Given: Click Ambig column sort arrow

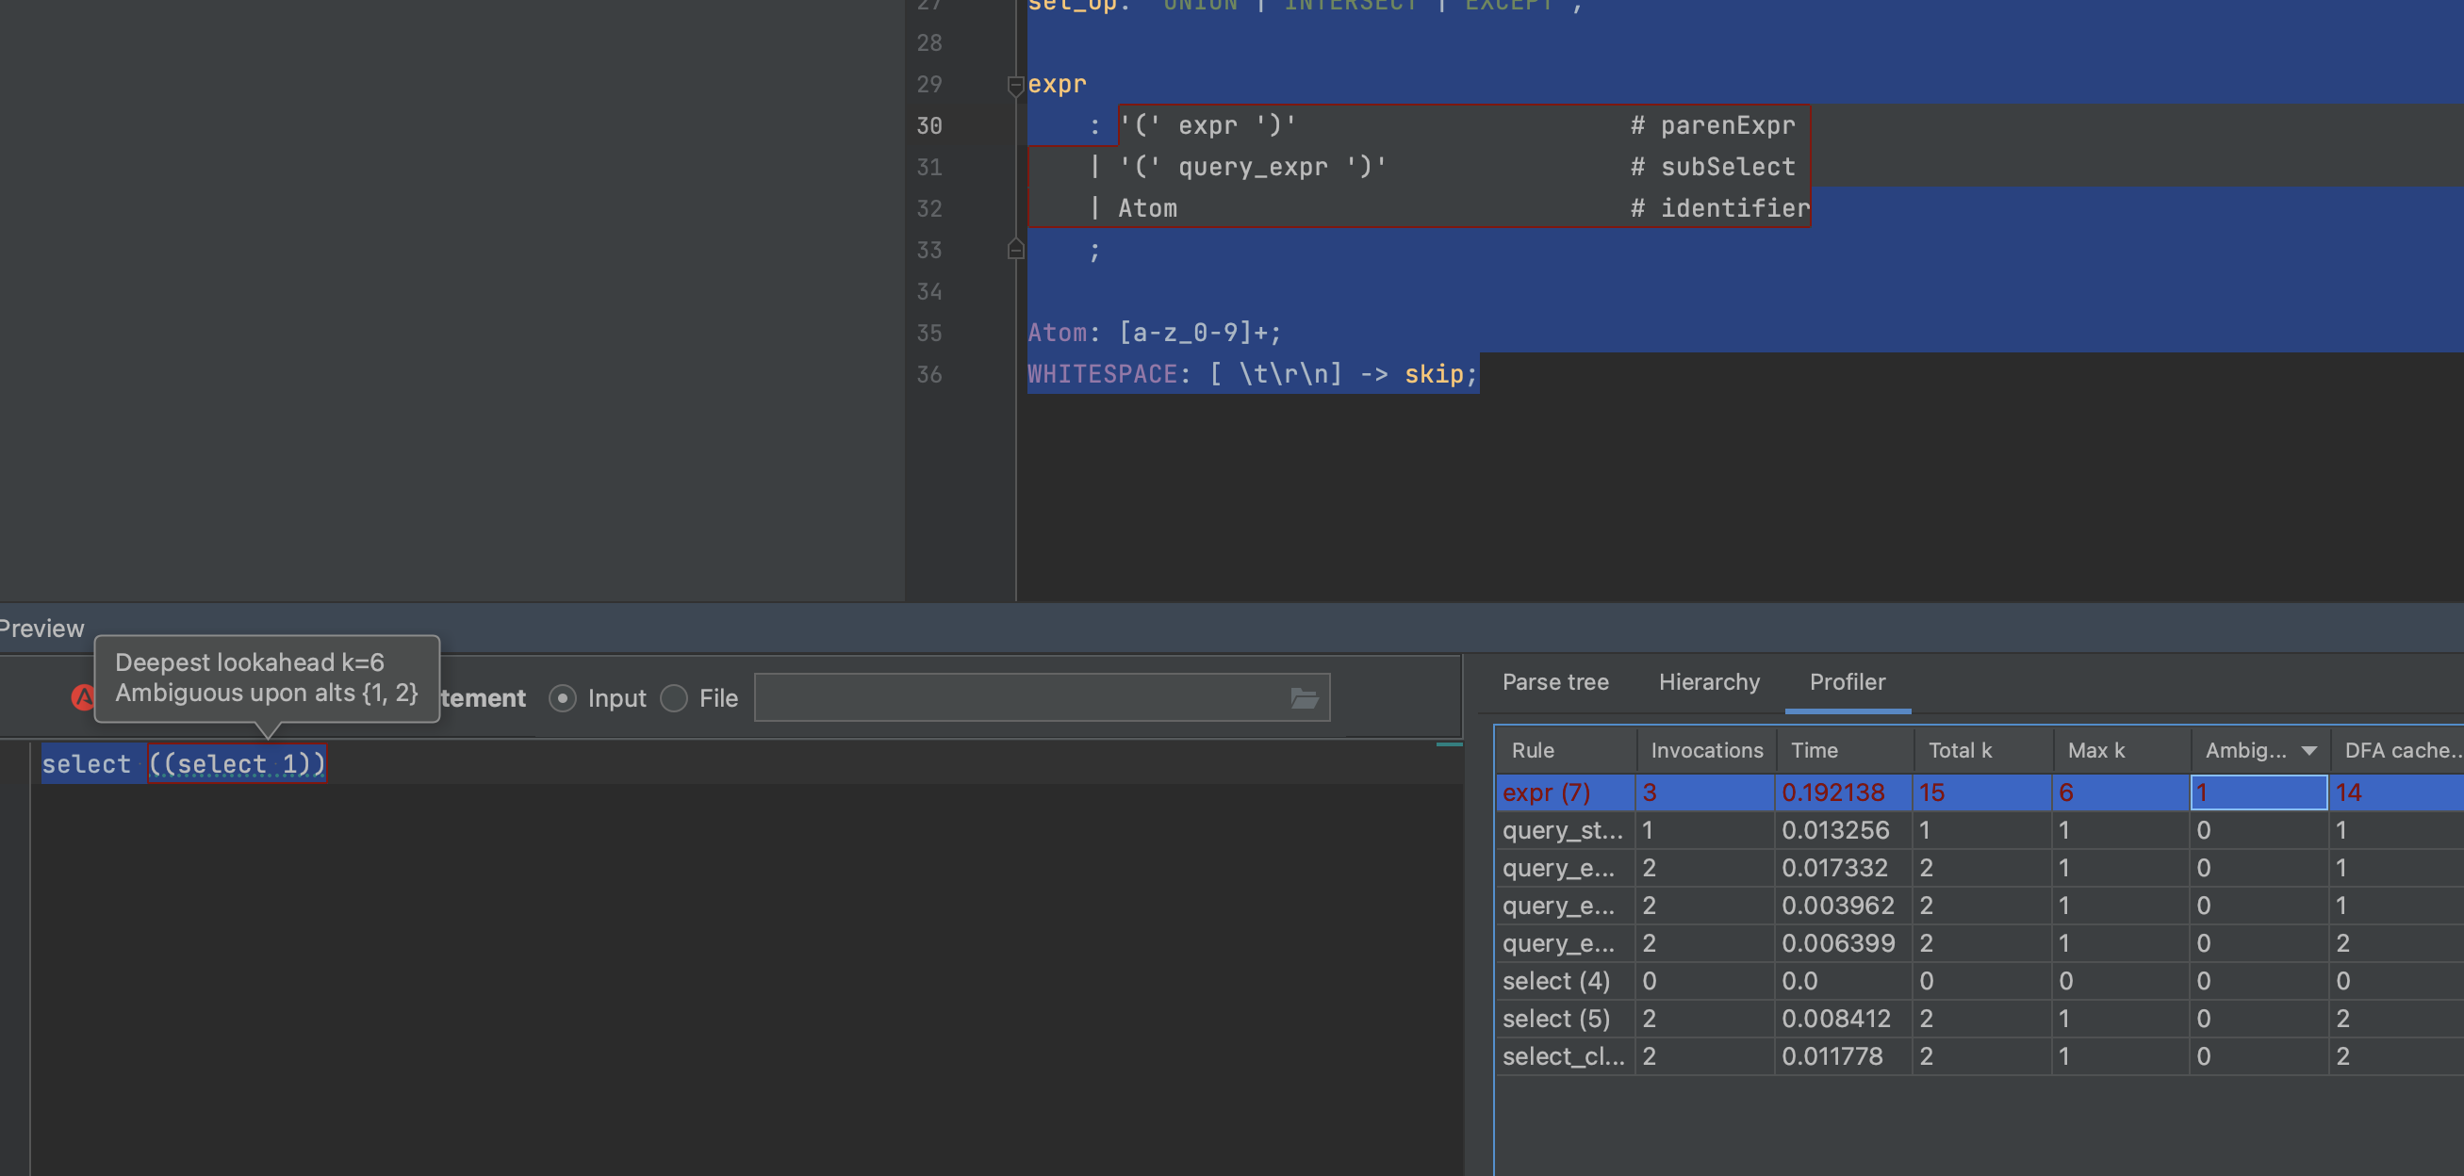Looking at the screenshot, I should (2309, 752).
